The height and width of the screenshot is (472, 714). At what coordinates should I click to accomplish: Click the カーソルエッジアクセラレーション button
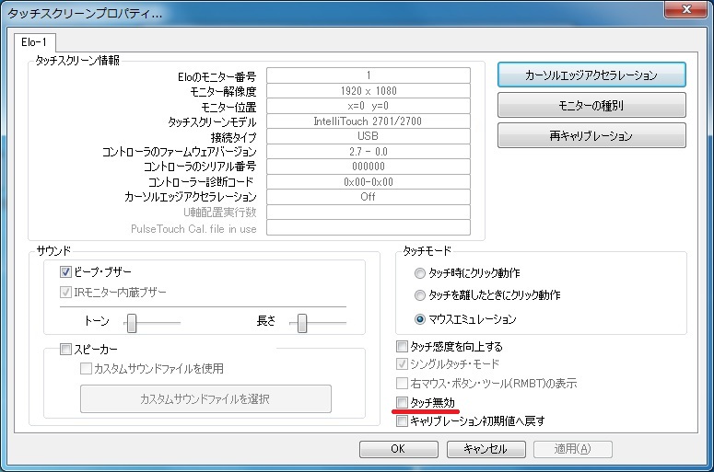coord(591,75)
